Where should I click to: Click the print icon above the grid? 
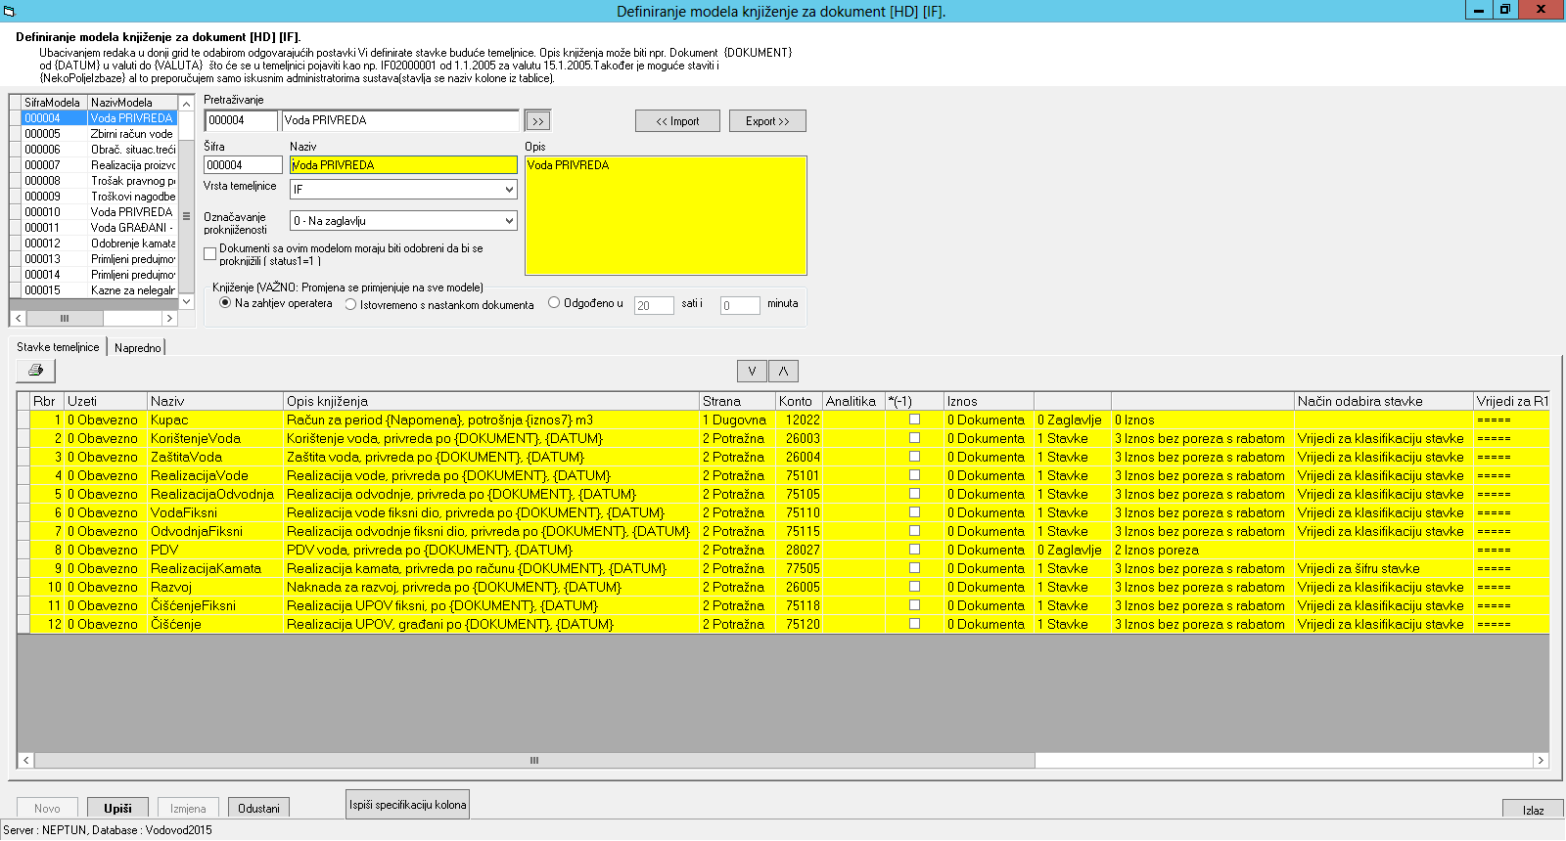[x=36, y=371]
